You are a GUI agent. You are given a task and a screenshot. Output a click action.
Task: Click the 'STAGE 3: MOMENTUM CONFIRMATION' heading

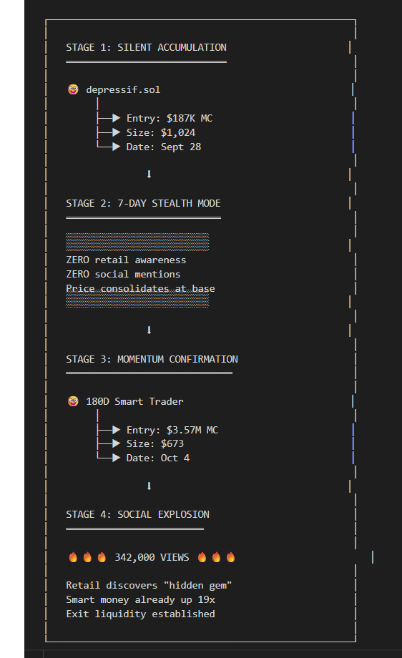(x=152, y=359)
